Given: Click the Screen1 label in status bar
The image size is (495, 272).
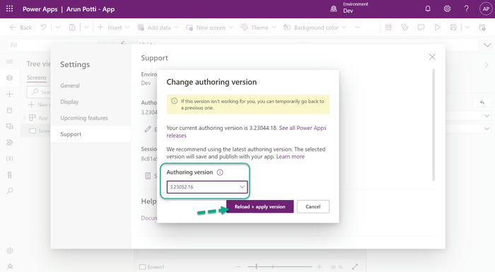Looking at the screenshot, I should click(x=156, y=267).
